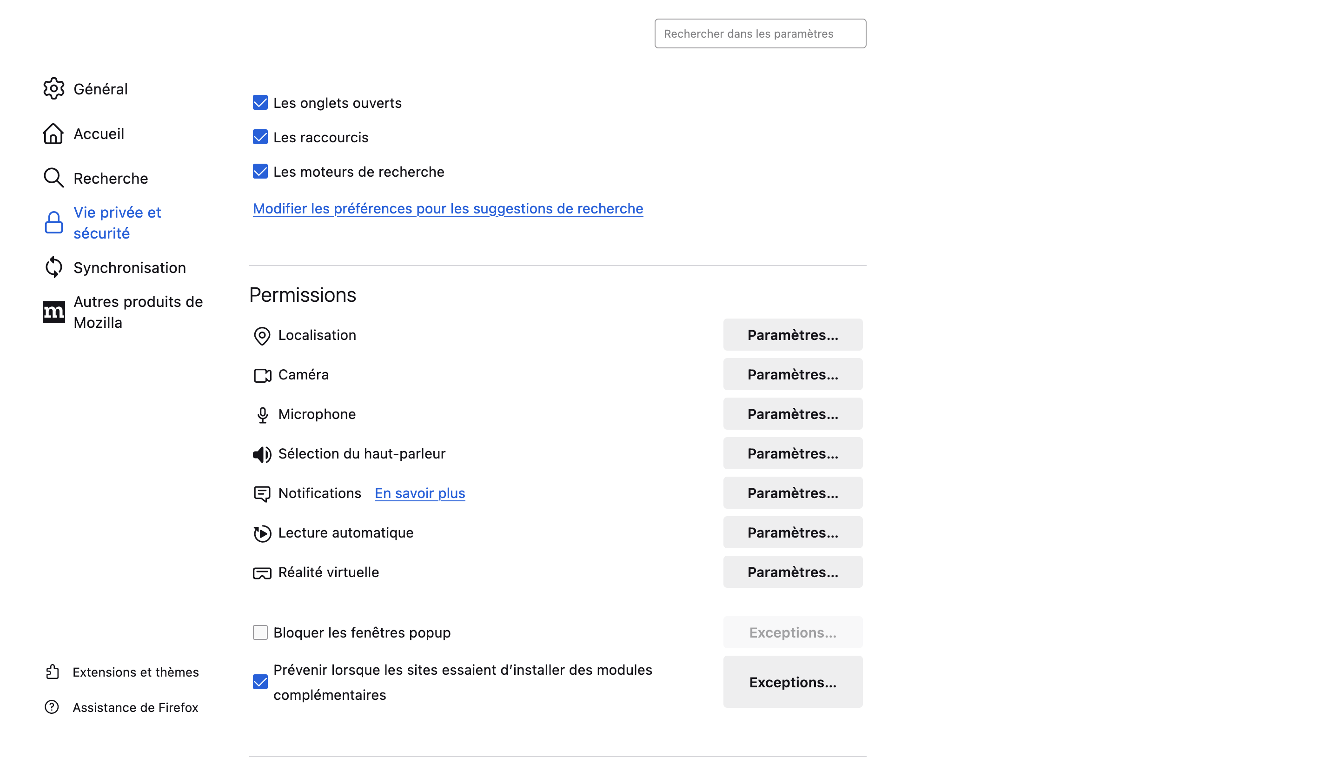Uncheck Les onglets ouverts
The height and width of the screenshot is (758, 1339).
pos(260,103)
